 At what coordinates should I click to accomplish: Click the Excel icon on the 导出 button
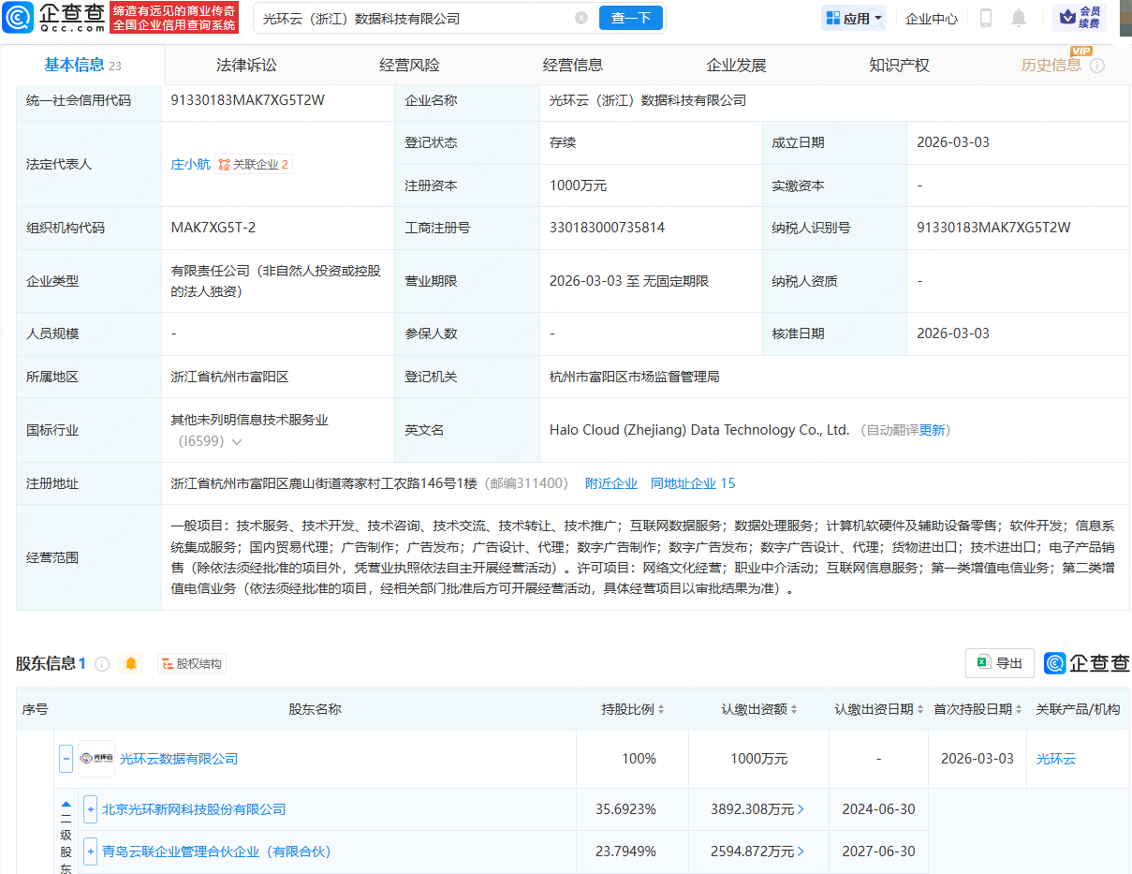[983, 662]
